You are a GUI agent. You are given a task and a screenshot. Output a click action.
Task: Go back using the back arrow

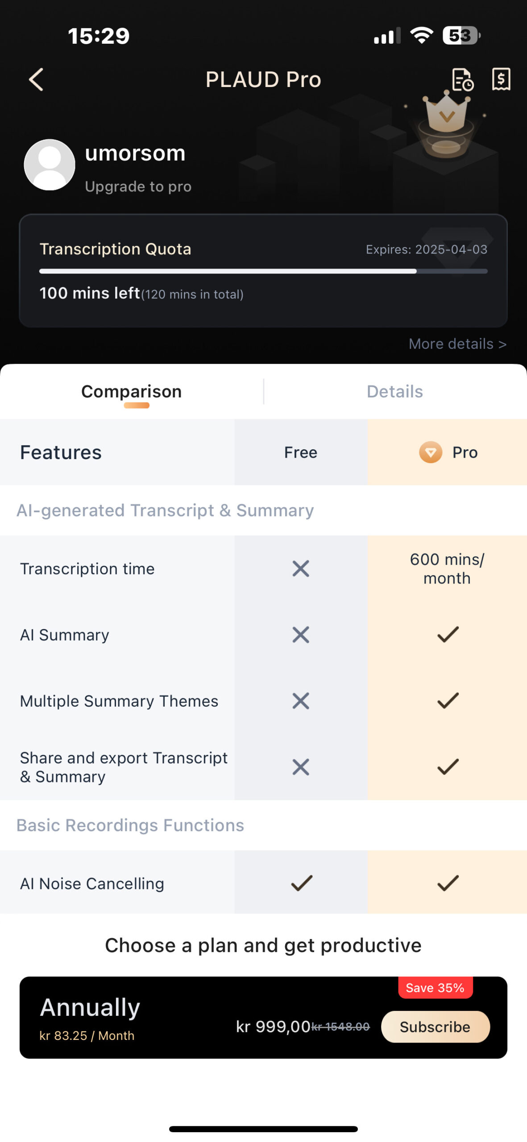pyautogui.click(x=36, y=79)
